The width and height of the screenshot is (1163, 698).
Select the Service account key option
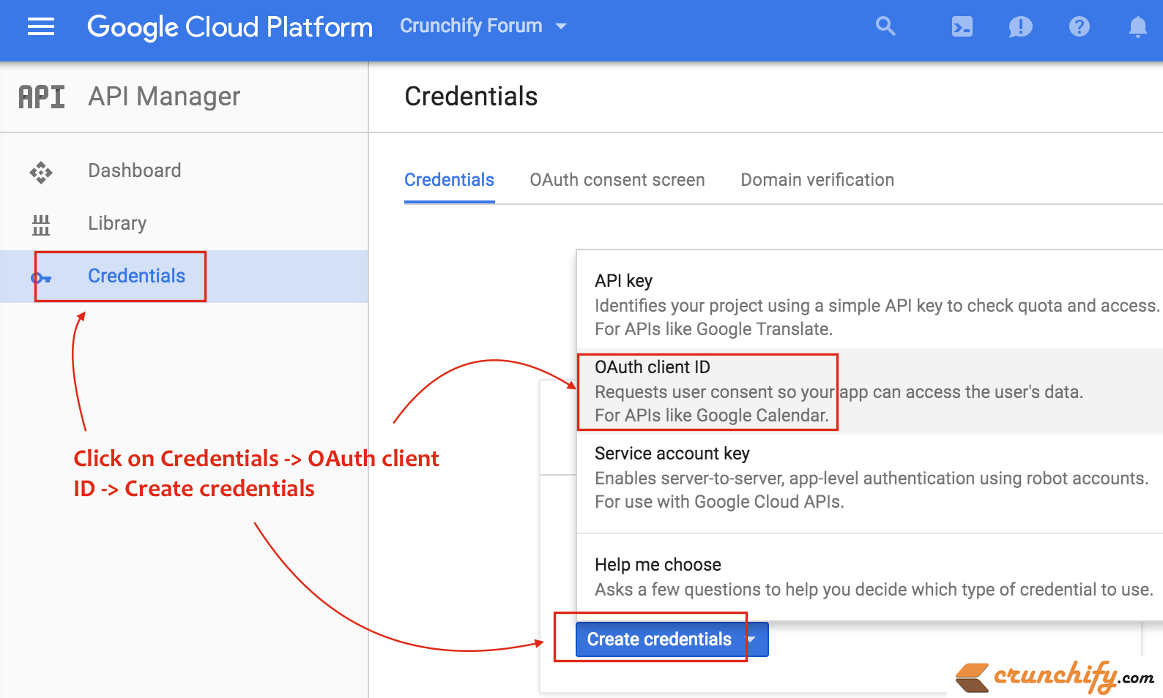pyautogui.click(x=869, y=478)
